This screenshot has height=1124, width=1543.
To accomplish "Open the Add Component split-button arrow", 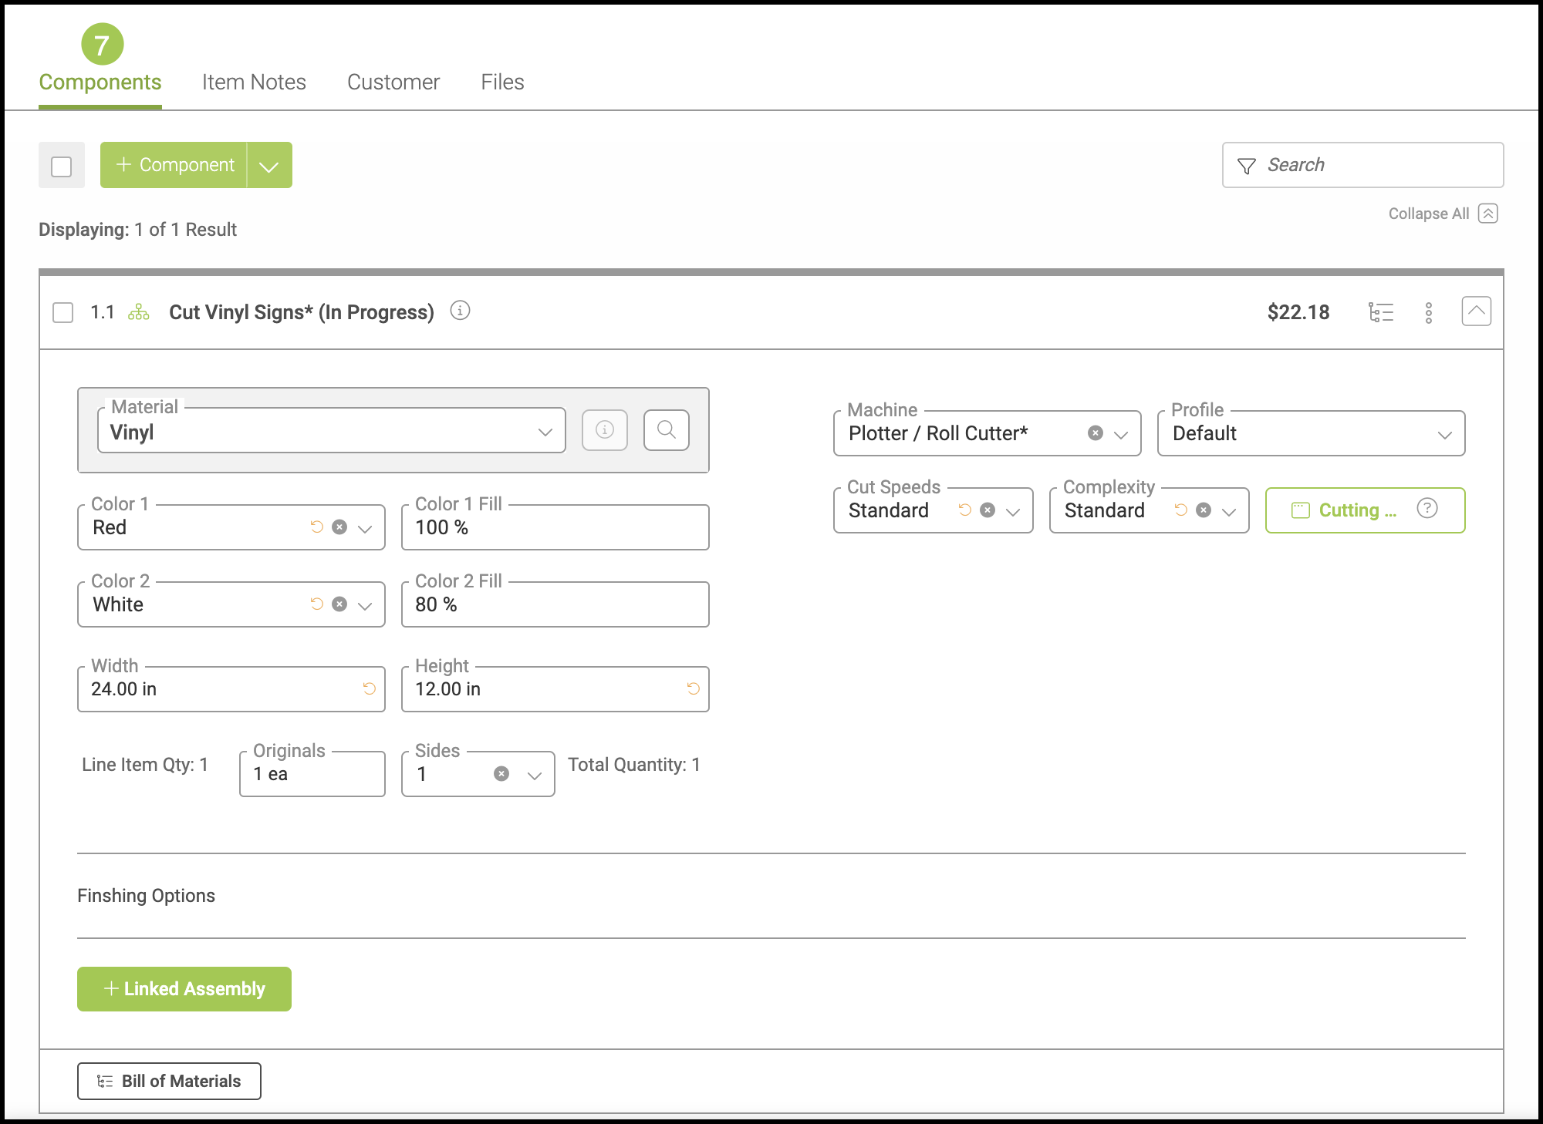I will click(269, 166).
